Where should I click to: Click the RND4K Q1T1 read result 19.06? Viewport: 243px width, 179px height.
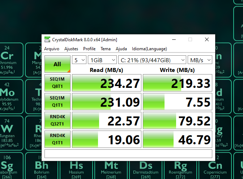coord(107,139)
